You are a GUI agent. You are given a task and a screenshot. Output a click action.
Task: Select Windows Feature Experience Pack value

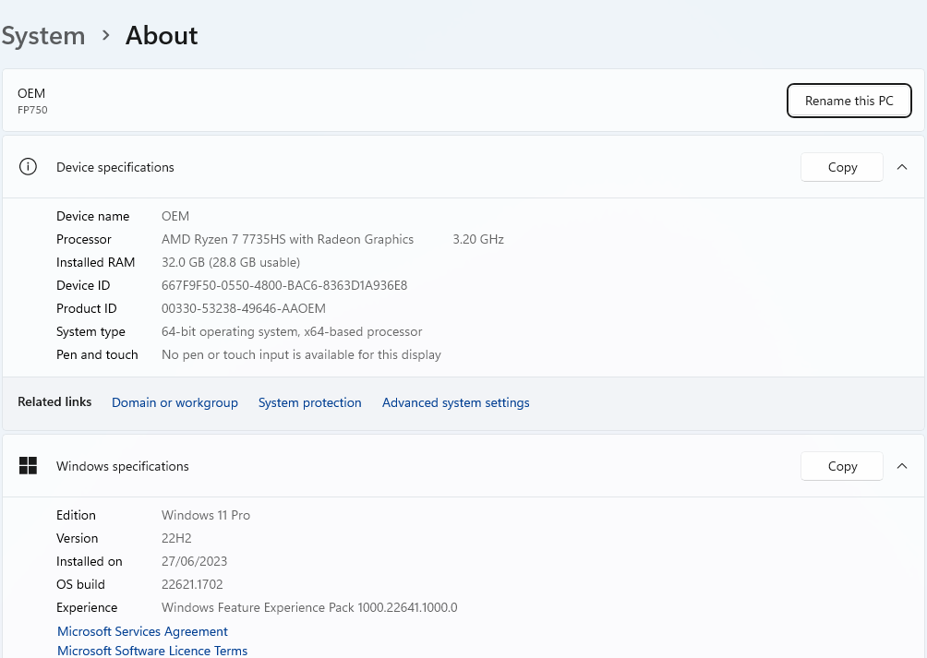[x=310, y=607]
